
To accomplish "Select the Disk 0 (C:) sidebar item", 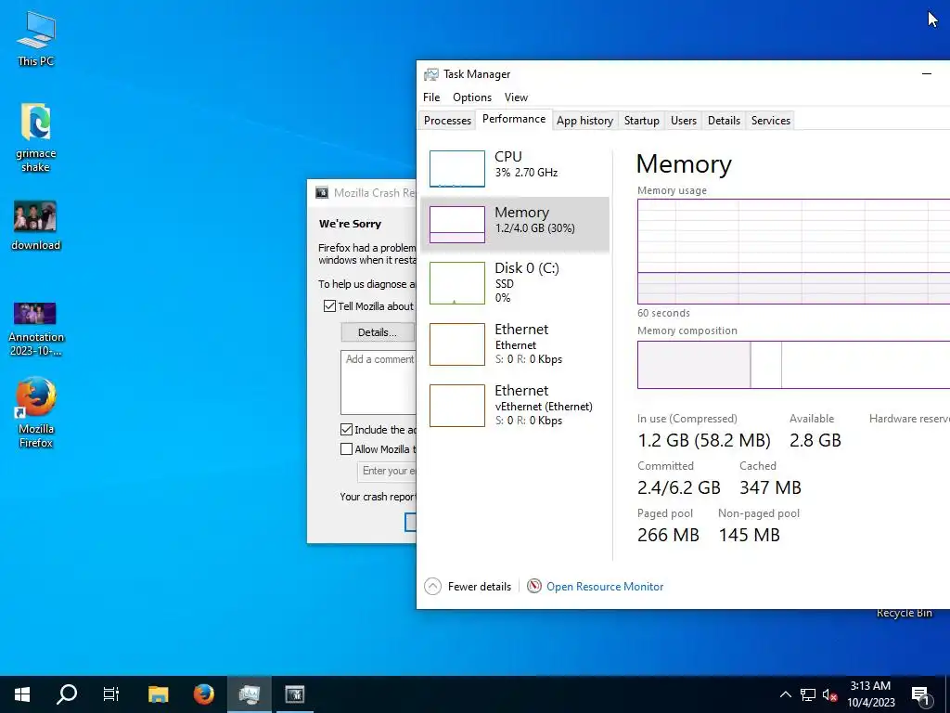I will 515,282.
